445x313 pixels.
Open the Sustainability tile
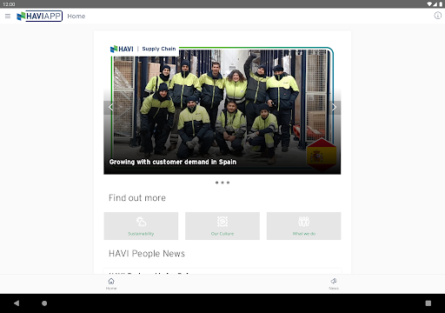(141, 226)
